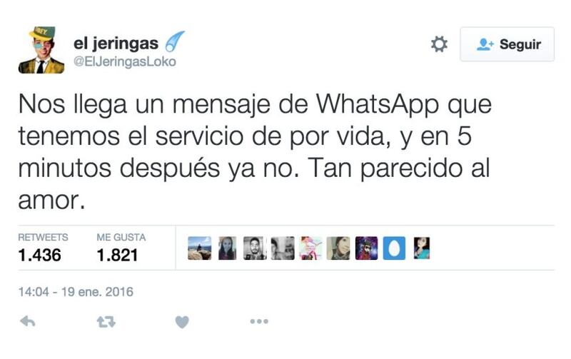Image resolution: width=571 pixels, height=359 pixels.
Task: Like the tweet with the heart icon
Action: (182, 322)
